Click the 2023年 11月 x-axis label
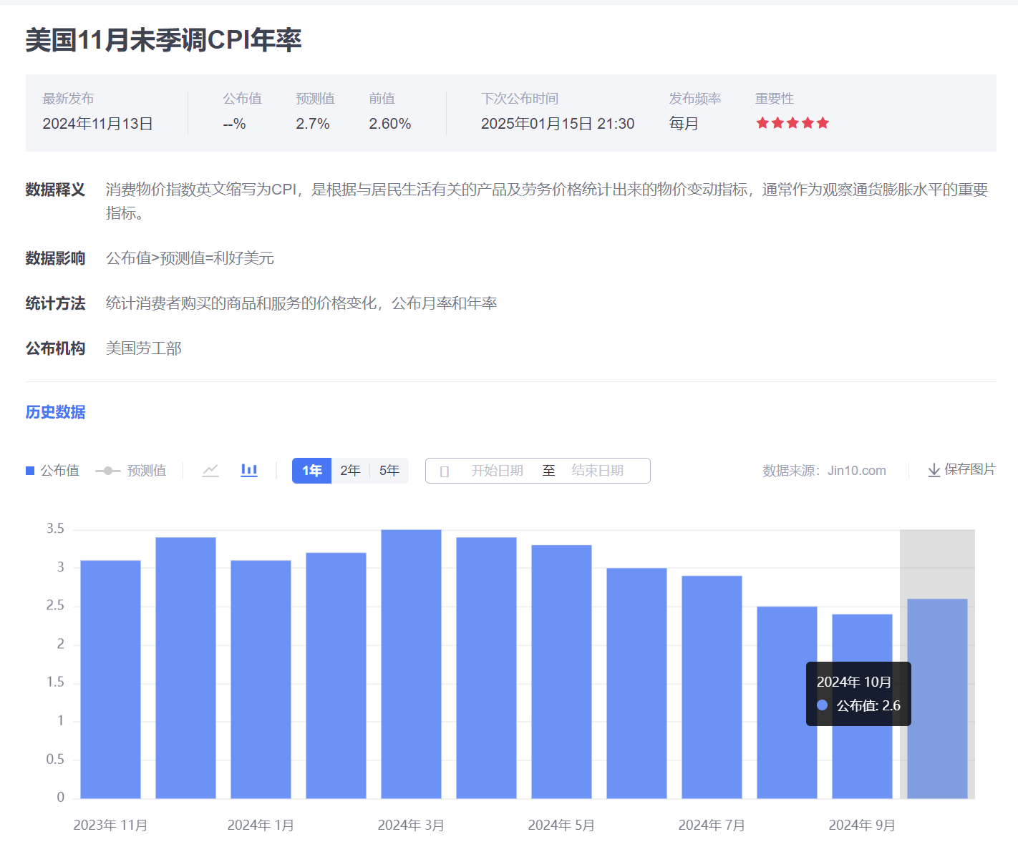This screenshot has width=1018, height=862. click(x=110, y=826)
